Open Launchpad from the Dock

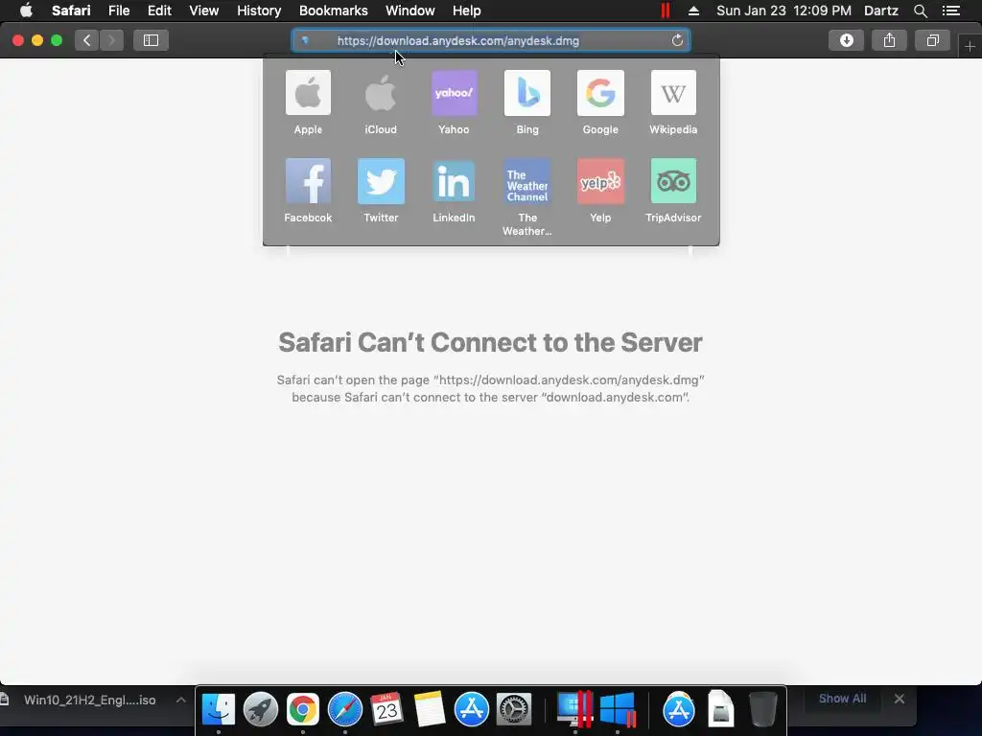(261, 709)
